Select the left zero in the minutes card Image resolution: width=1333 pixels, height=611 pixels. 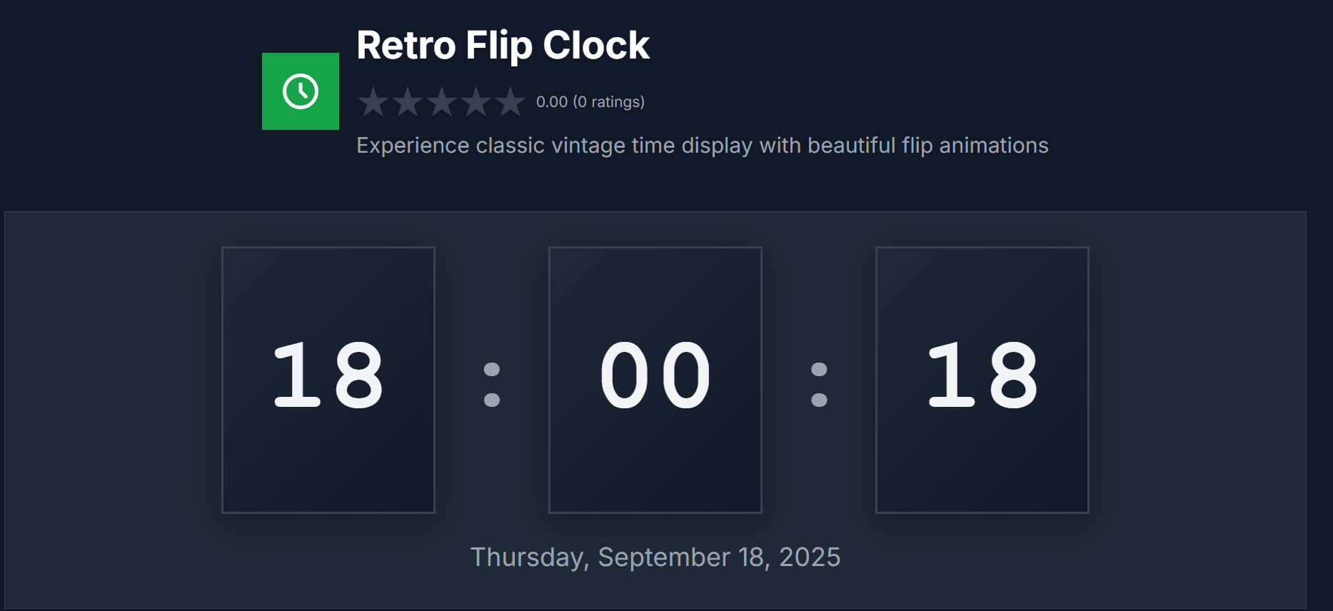(624, 375)
